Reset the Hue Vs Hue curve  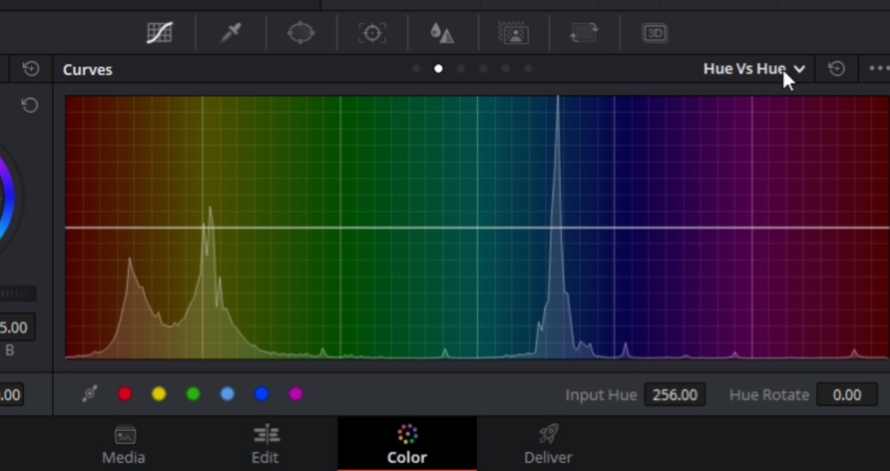pyautogui.click(x=836, y=69)
